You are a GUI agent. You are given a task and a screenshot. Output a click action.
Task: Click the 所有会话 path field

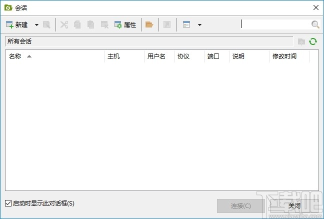(x=149, y=41)
